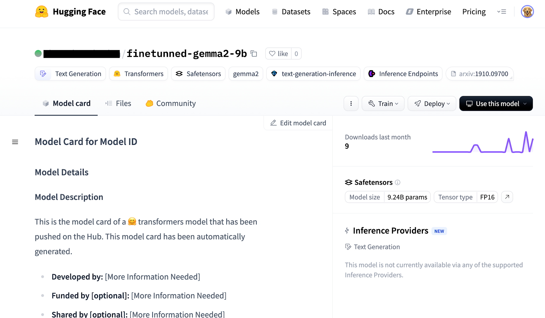
Task: Open Safetensors details arrow icon
Action: 507,197
